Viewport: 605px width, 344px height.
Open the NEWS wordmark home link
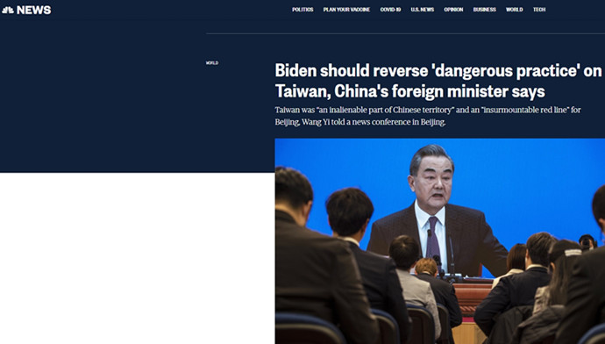[x=33, y=10]
